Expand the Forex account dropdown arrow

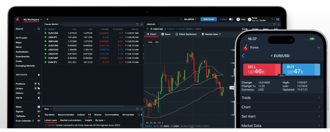click(272, 19)
